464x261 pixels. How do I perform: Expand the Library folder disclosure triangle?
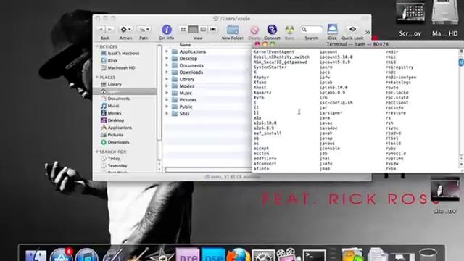point(167,79)
